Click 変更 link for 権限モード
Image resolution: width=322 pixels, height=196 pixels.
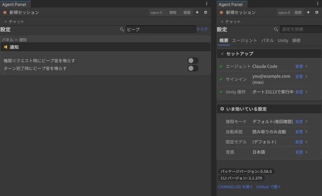(299, 121)
